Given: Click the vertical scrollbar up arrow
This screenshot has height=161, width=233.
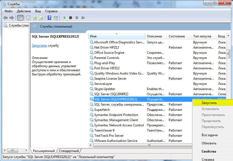Looking at the screenshot, I should [x=228, y=35].
